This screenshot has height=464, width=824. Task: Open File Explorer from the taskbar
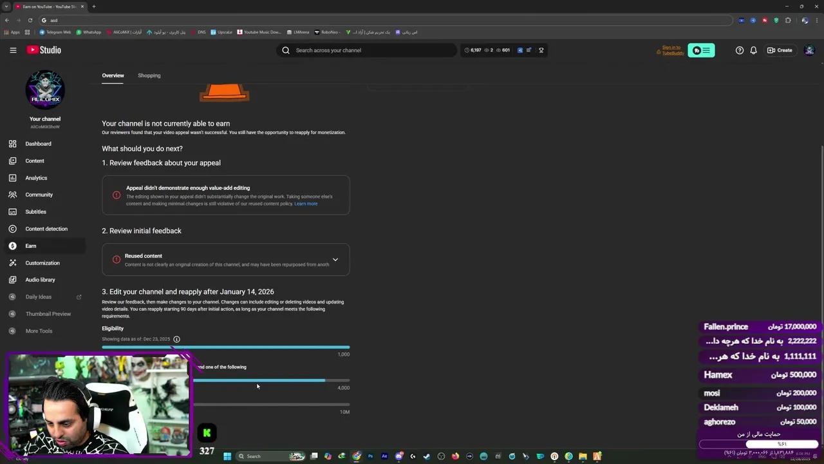[583, 456]
